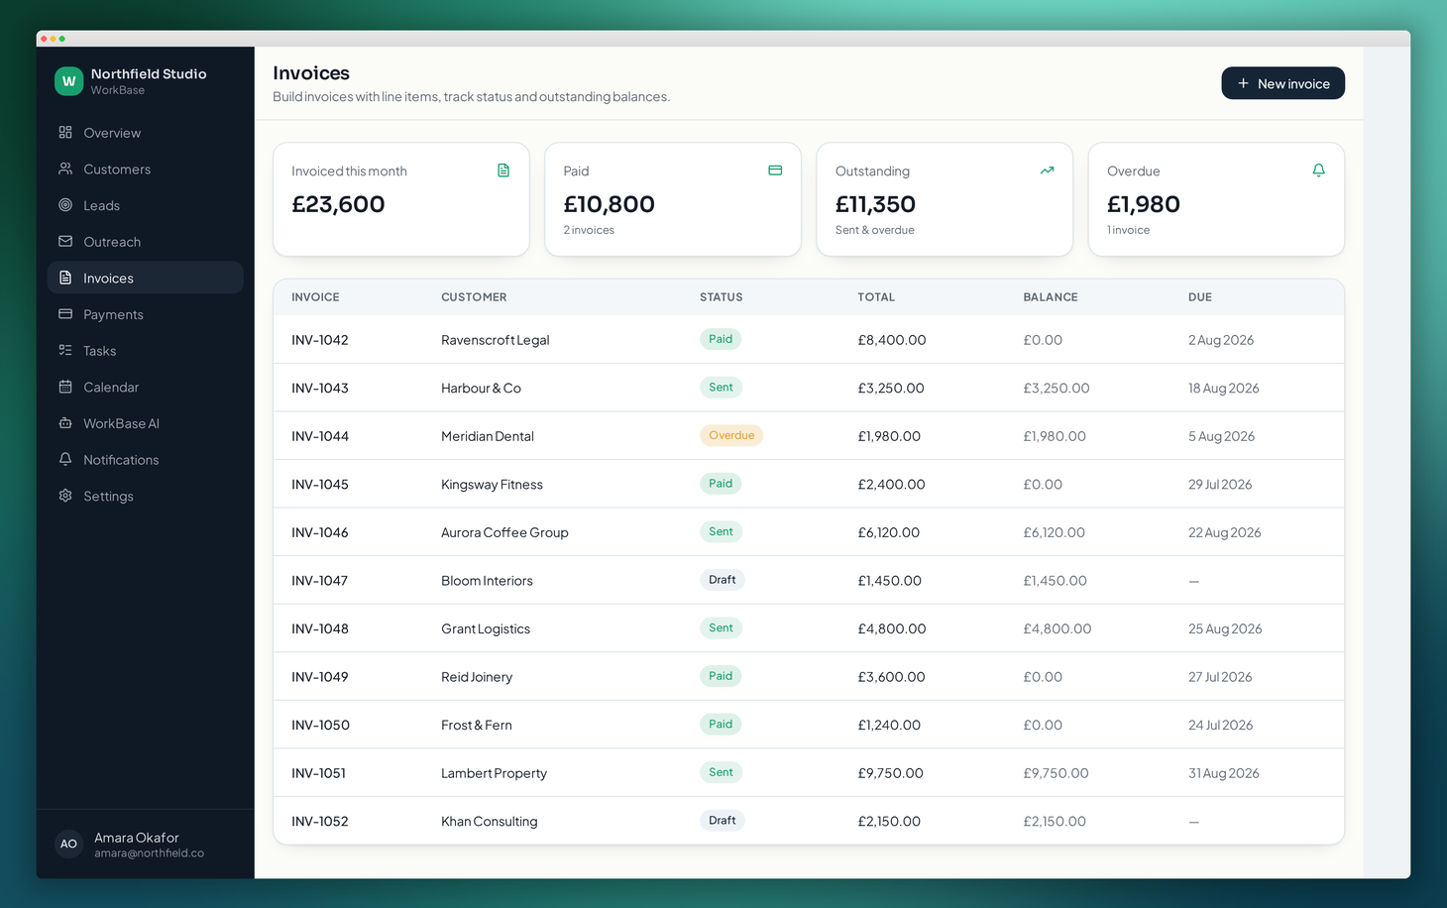Open the Overview section
1447x908 pixels.
click(x=145, y=133)
